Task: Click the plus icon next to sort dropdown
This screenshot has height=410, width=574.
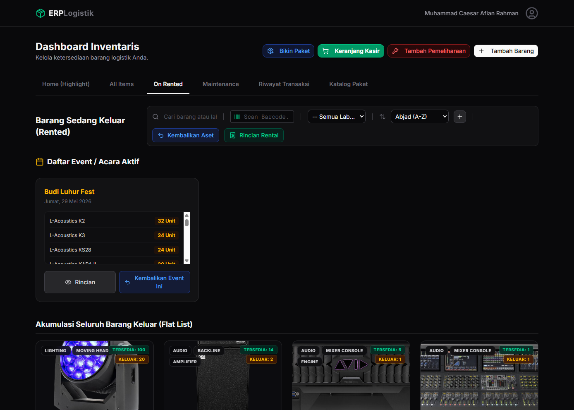Action: pyautogui.click(x=460, y=117)
